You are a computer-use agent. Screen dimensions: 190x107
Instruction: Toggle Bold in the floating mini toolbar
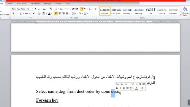[x=117, y=88]
